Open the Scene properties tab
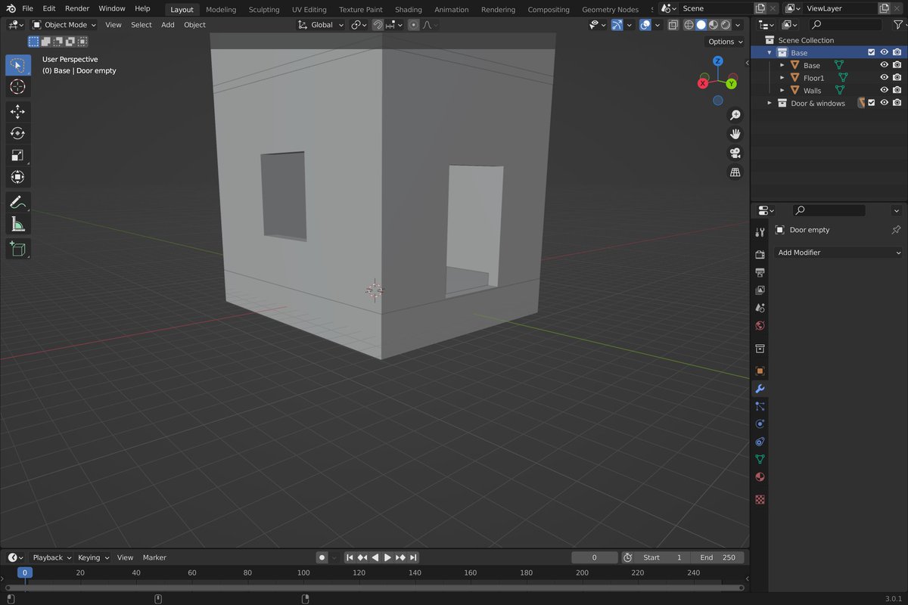The height and width of the screenshot is (605, 908). pos(760,308)
